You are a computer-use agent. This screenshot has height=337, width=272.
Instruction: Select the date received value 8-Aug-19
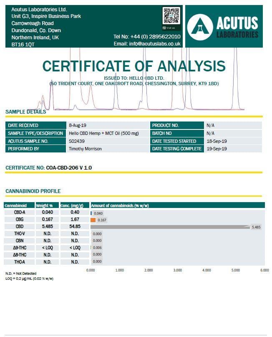(78, 125)
